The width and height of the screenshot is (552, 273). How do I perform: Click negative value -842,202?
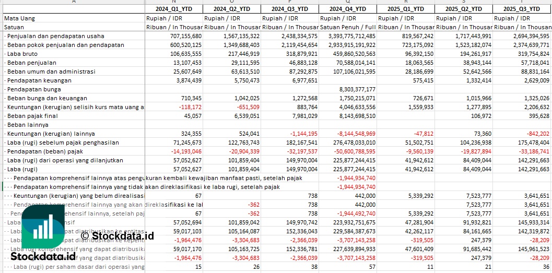(539, 134)
